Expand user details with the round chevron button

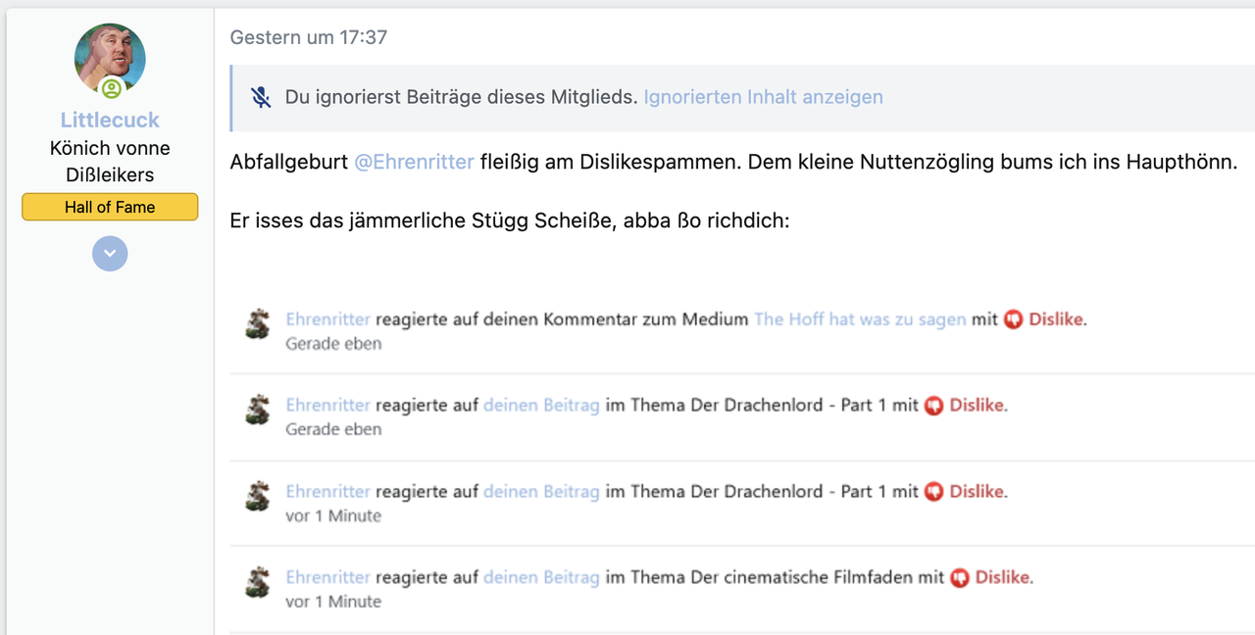click(x=110, y=254)
